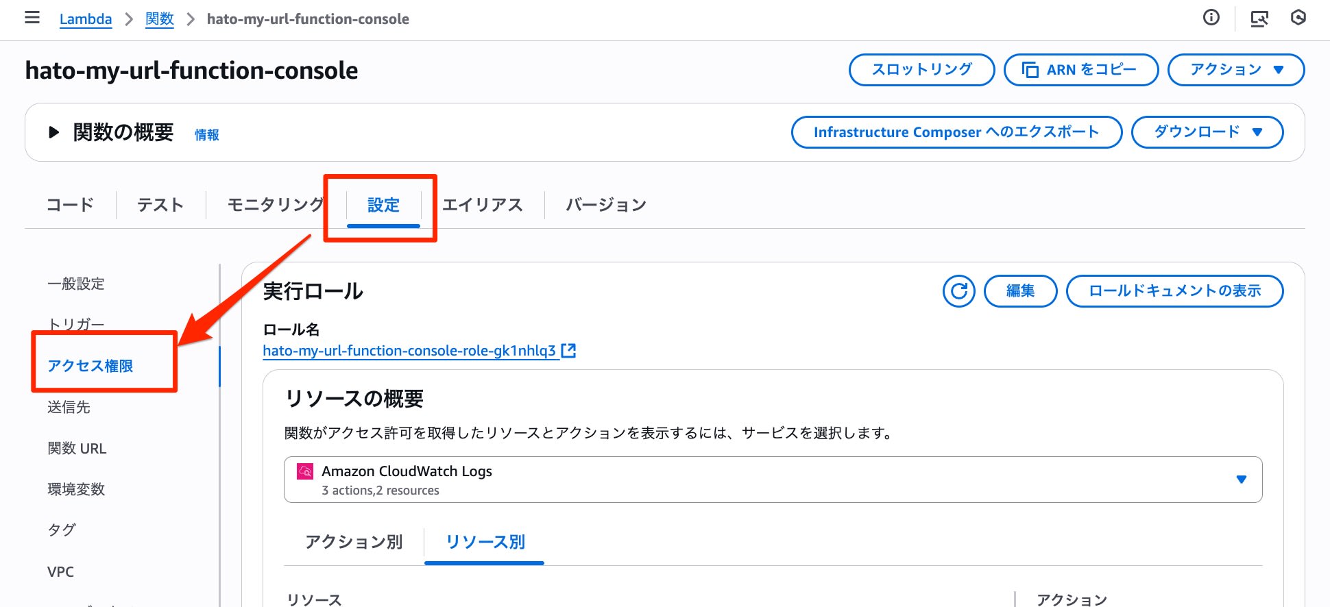Image resolution: width=1330 pixels, height=607 pixels.
Task: Click the 実行ロール heading
Action: coord(313,291)
